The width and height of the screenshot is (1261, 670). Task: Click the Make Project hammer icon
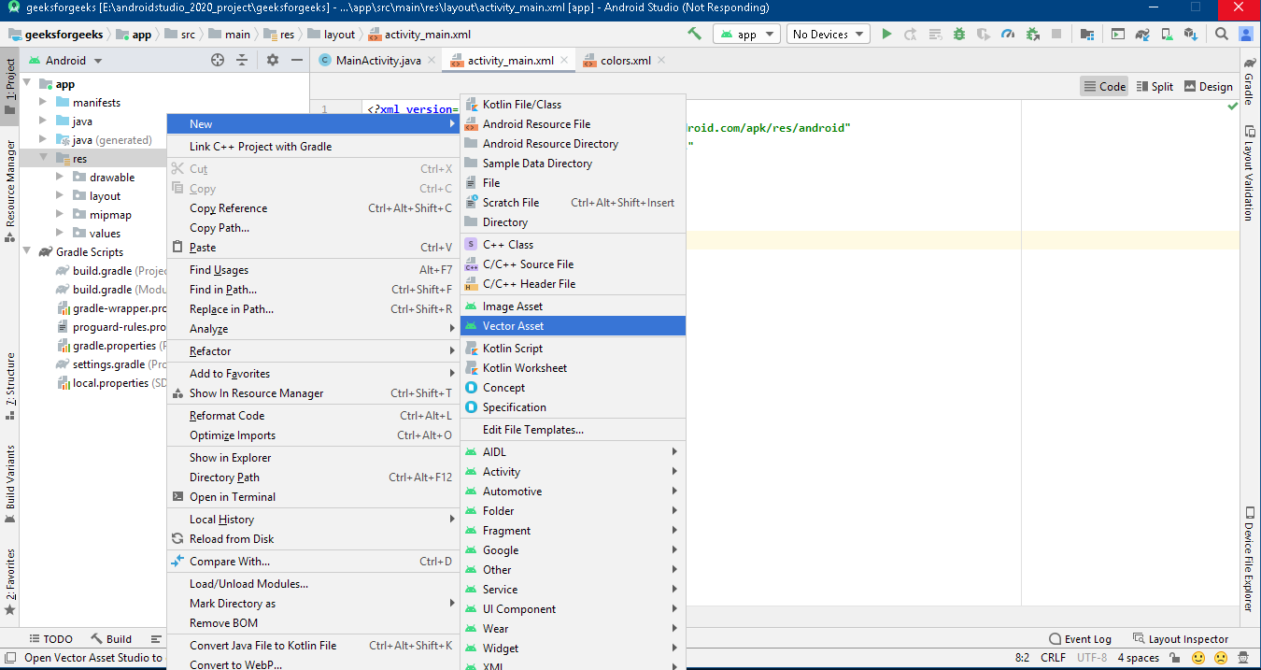[694, 34]
